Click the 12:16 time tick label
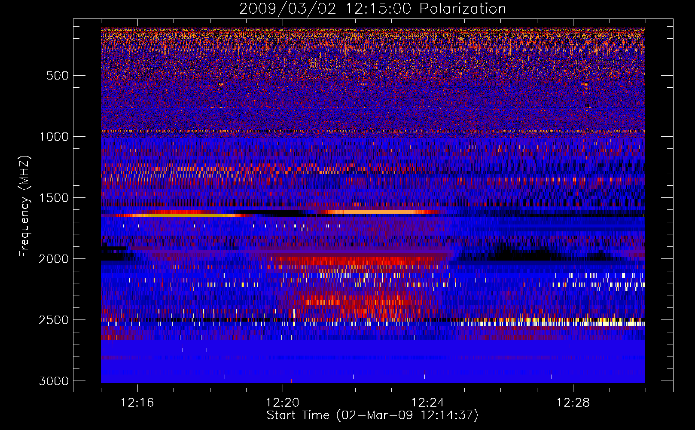The image size is (695, 430). coord(137,403)
